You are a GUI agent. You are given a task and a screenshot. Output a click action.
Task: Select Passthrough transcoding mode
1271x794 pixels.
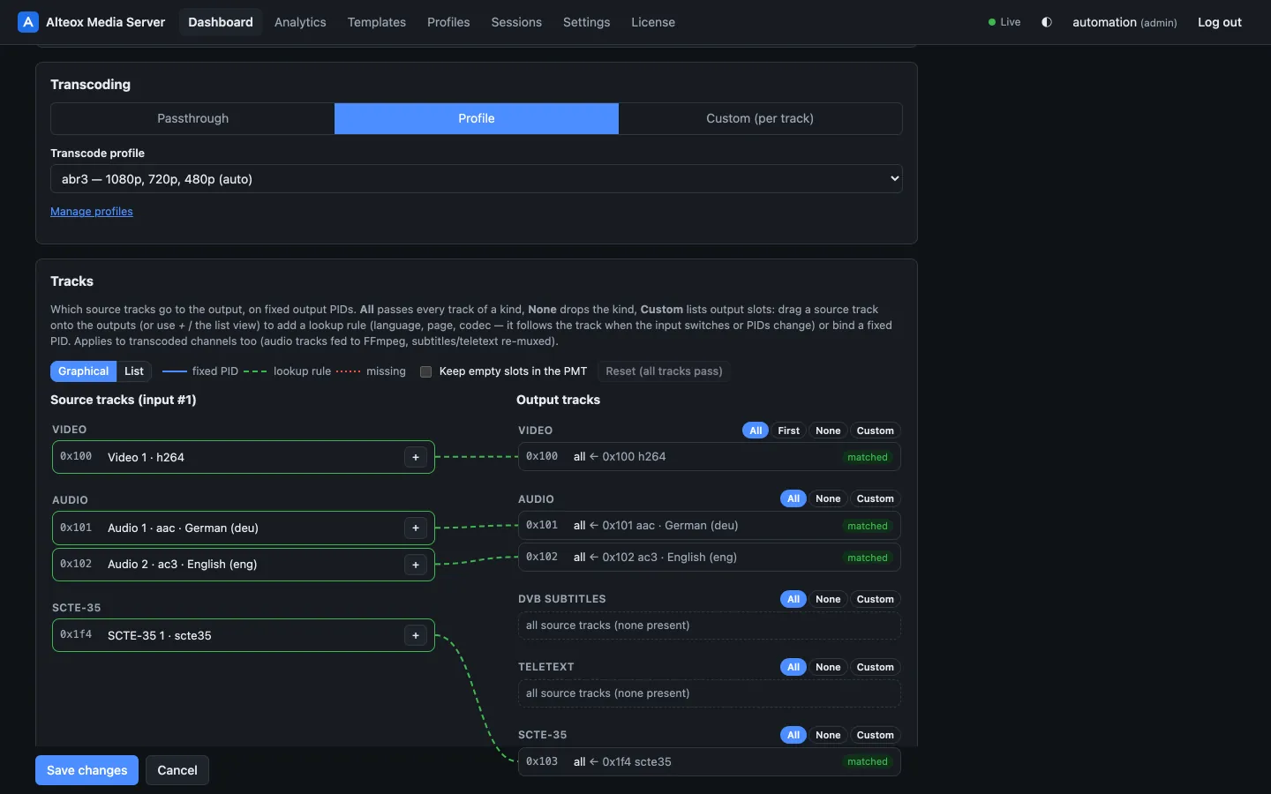192,118
